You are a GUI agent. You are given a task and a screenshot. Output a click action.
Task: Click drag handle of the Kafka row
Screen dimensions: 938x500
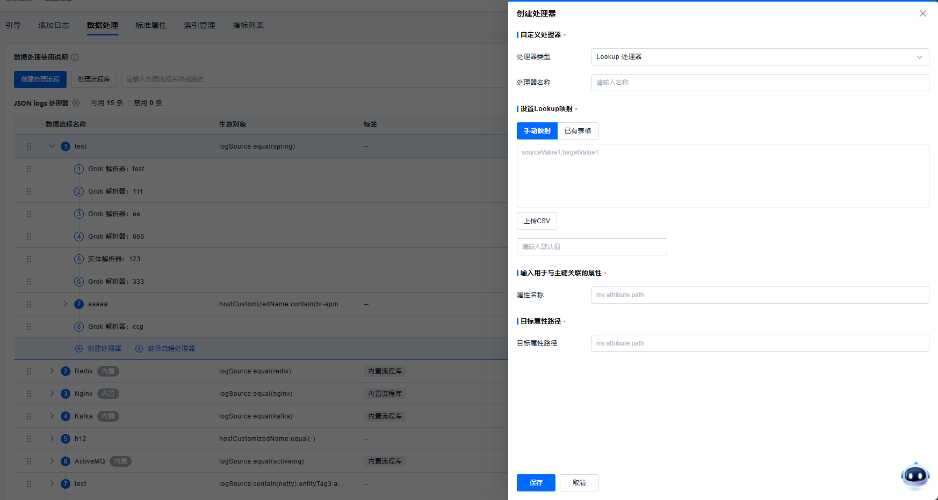click(x=29, y=416)
